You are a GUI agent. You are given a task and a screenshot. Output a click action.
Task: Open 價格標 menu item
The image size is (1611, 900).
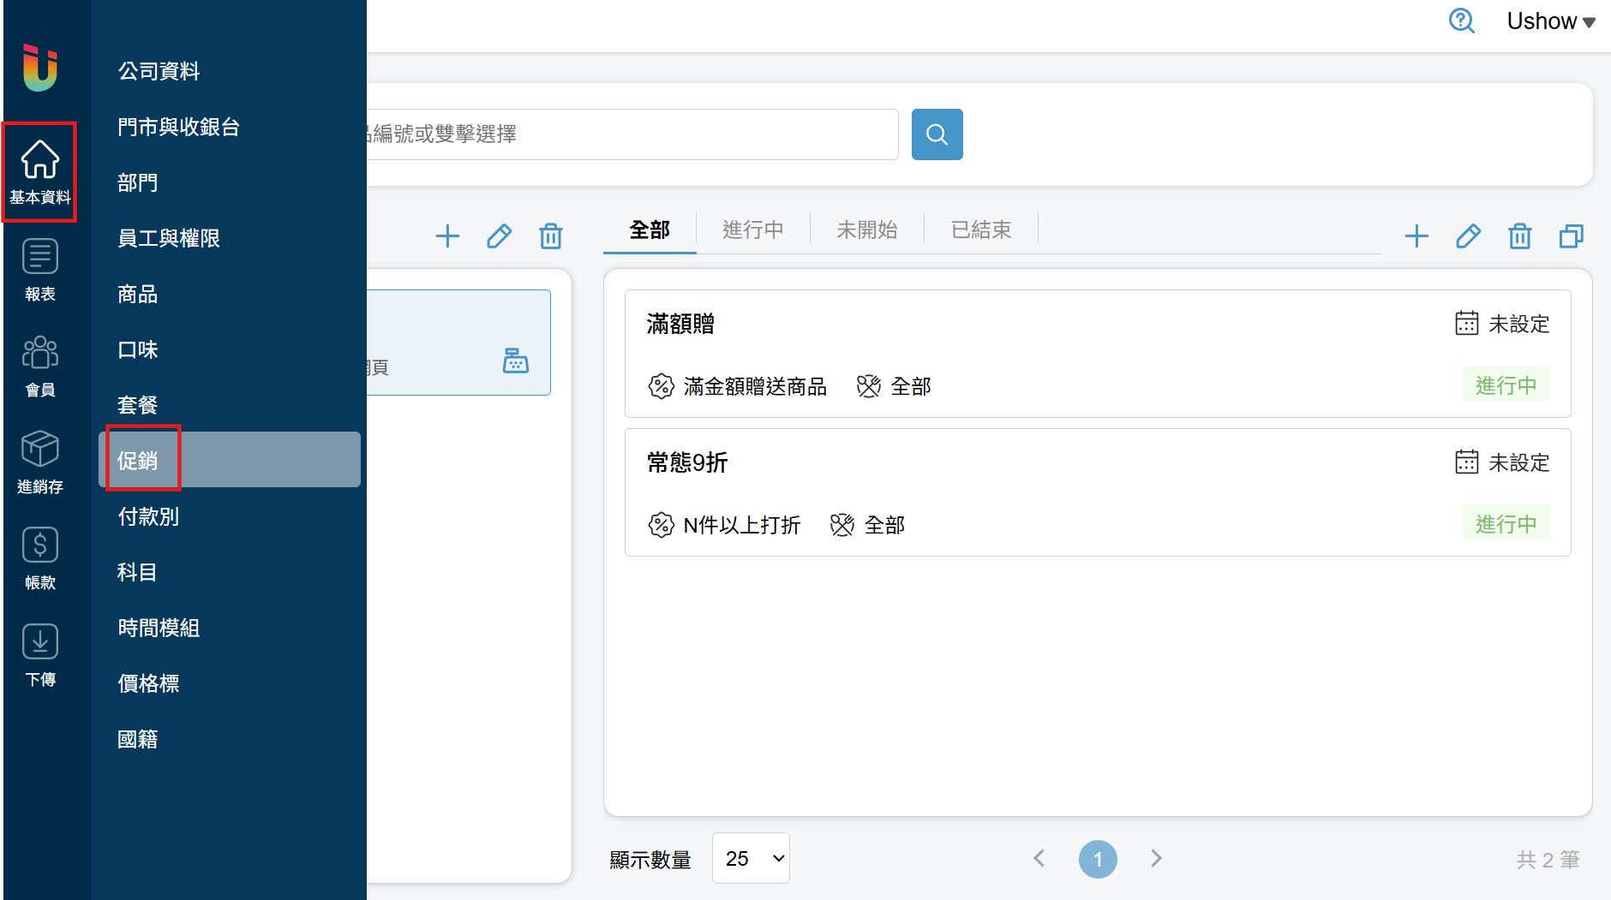230,683
